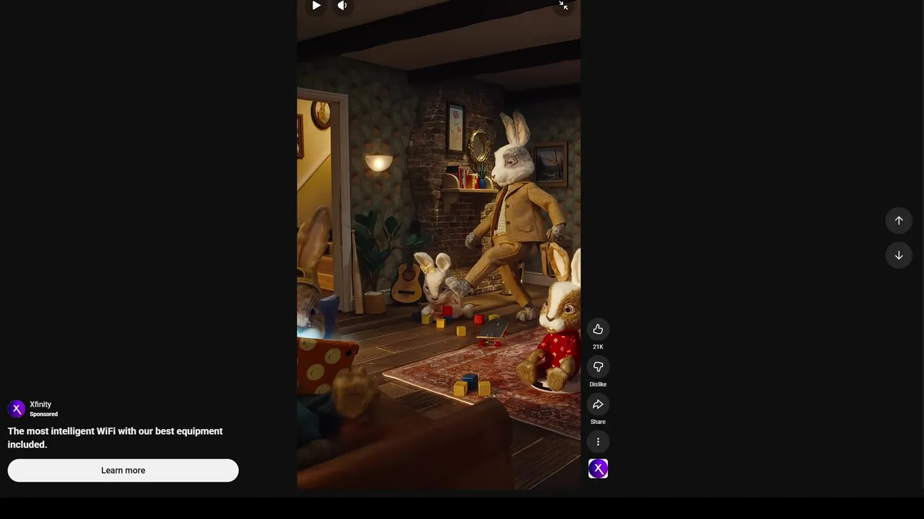Image resolution: width=924 pixels, height=519 pixels.
Task: Click the Xfinity channel icon beside the video
Action: 598,469
